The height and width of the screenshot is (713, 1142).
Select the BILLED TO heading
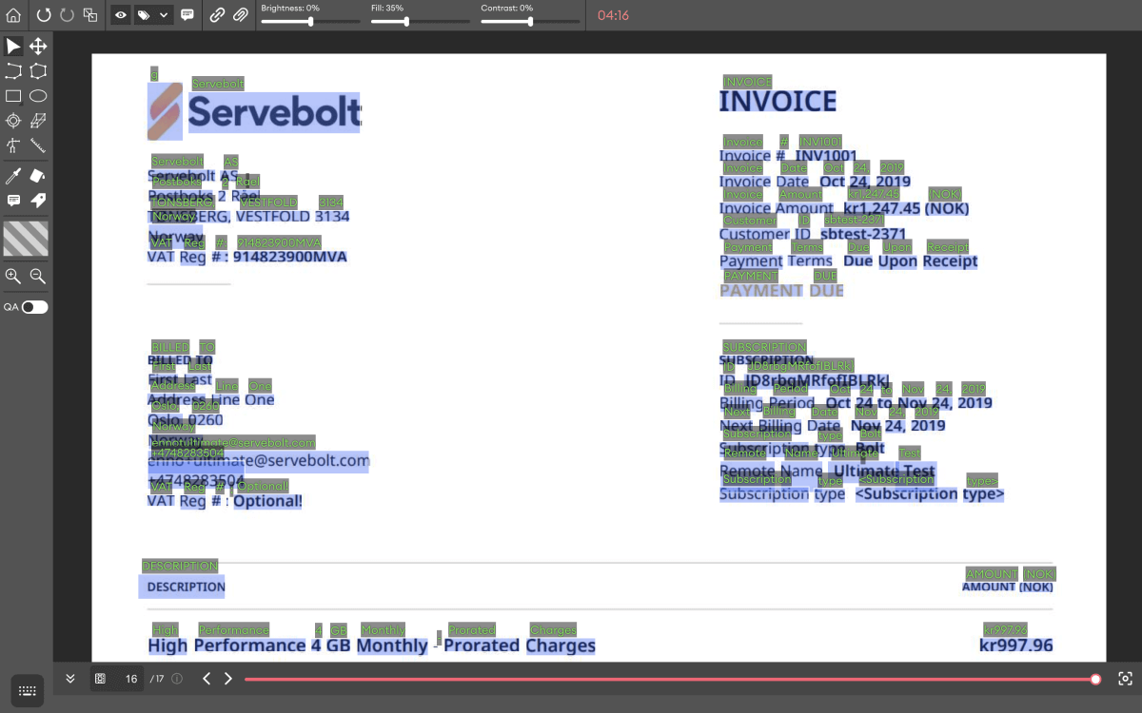click(180, 360)
